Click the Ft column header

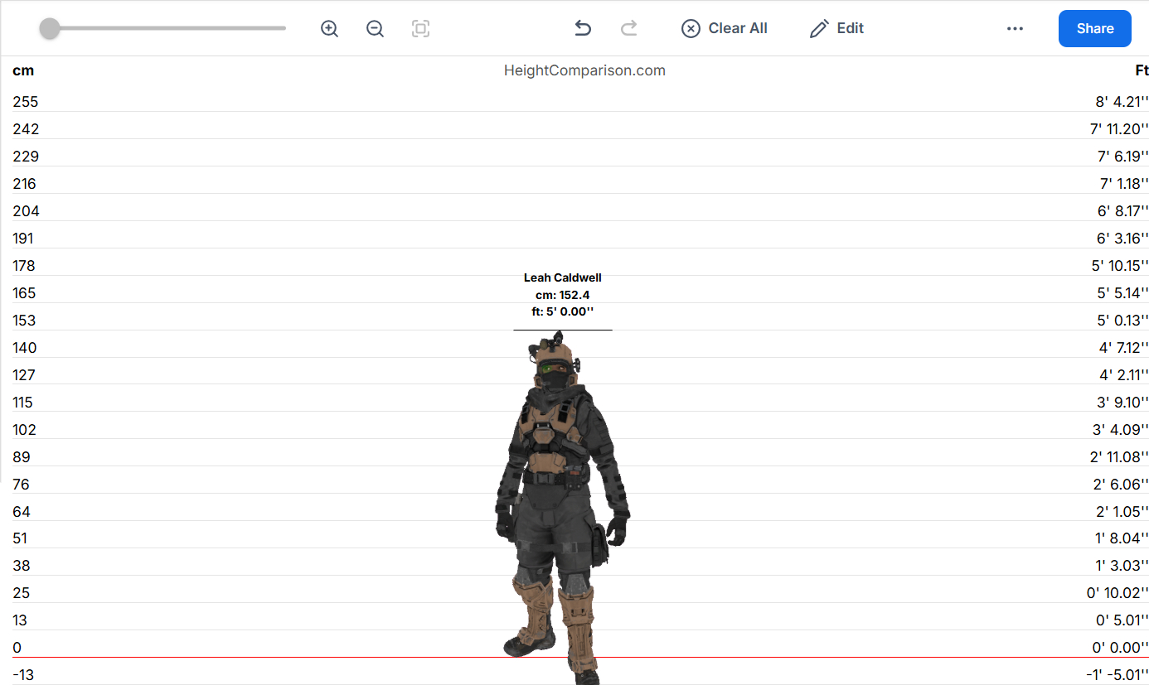click(1142, 70)
